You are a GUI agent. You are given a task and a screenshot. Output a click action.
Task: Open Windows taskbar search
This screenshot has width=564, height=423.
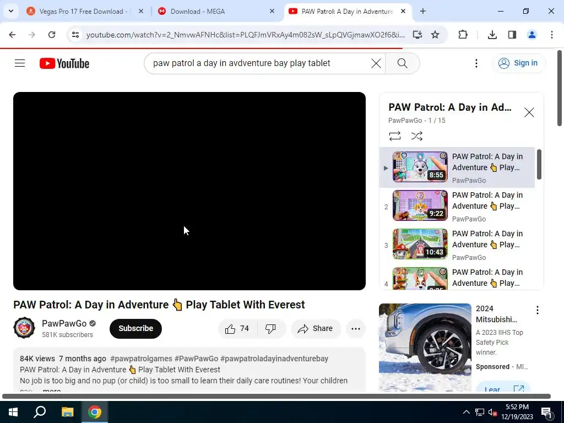pos(40,412)
